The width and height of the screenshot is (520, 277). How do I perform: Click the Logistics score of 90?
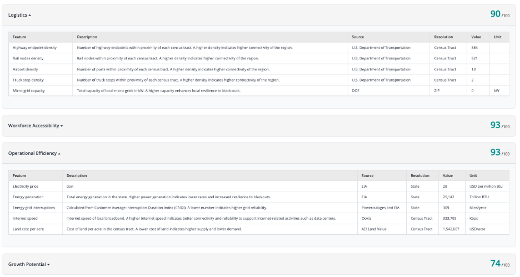[x=496, y=14]
